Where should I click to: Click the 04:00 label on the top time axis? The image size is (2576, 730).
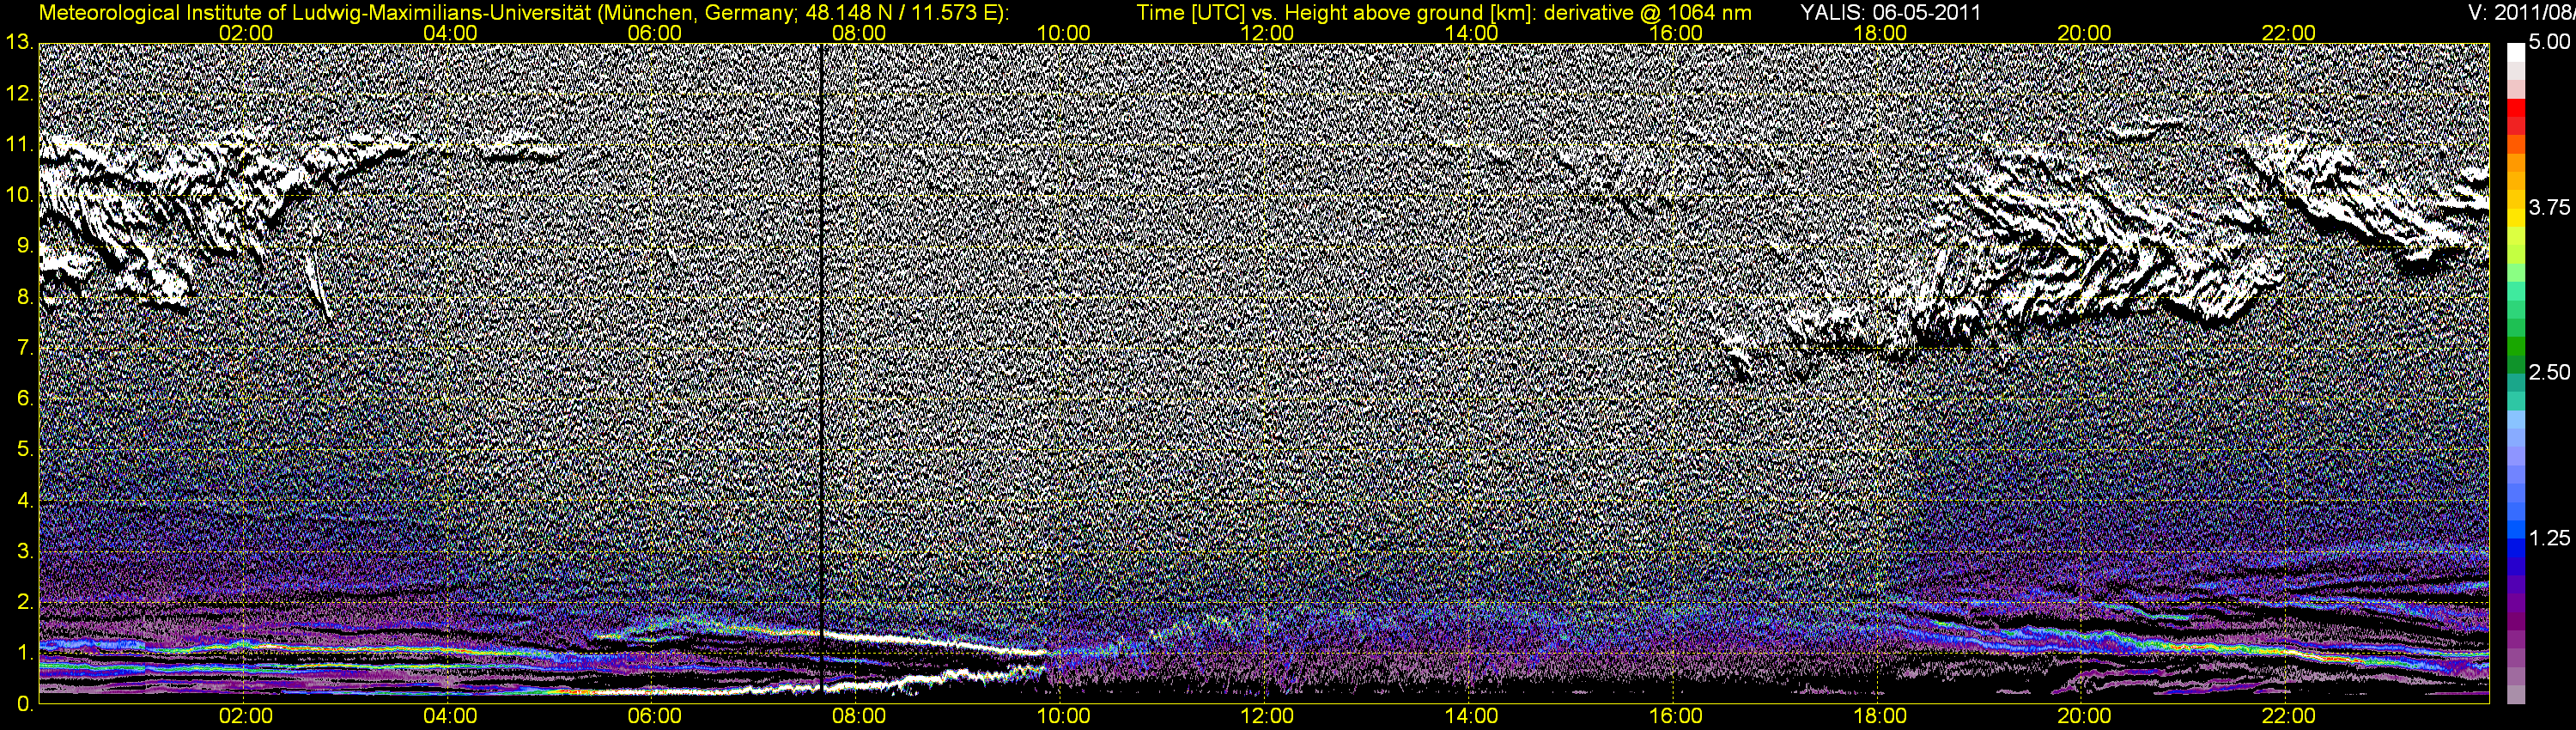click(450, 33)
